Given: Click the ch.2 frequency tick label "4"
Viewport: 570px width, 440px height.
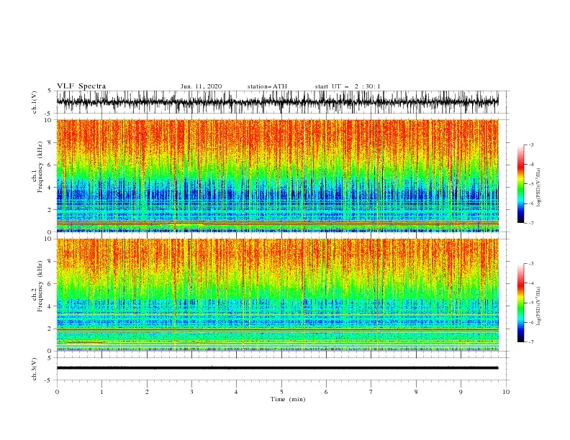Looking at the screenshot, I should point(50,306).
